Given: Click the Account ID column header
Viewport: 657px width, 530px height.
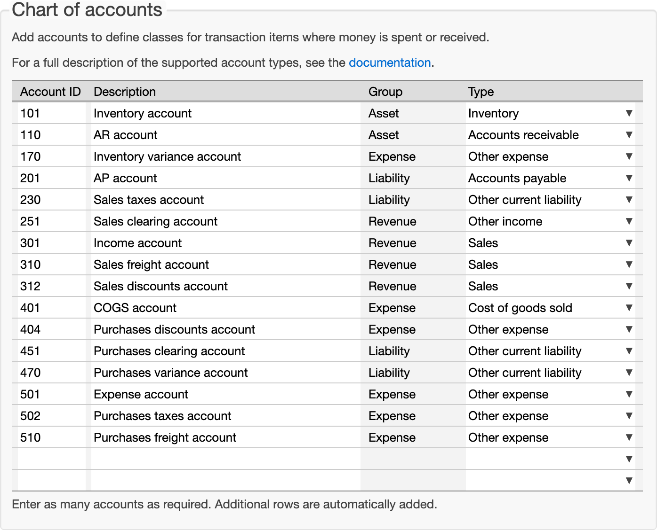Looking at the screenshot, I should (50, 92).
